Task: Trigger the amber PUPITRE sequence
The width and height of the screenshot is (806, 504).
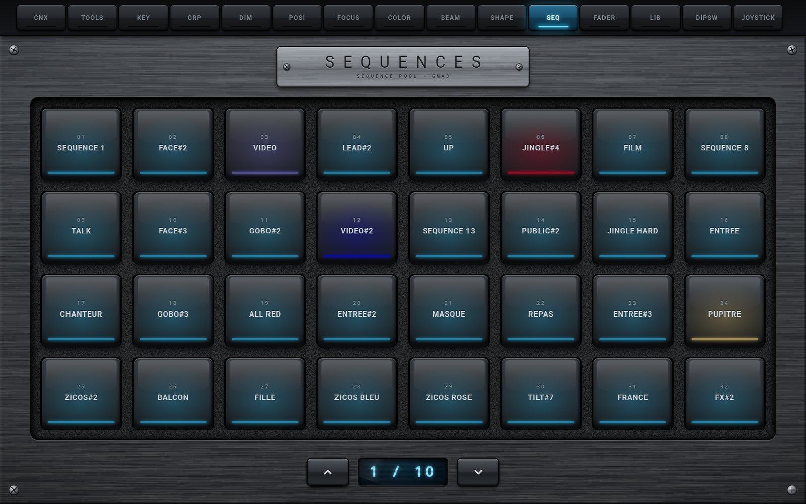Action: click(724, 310)
